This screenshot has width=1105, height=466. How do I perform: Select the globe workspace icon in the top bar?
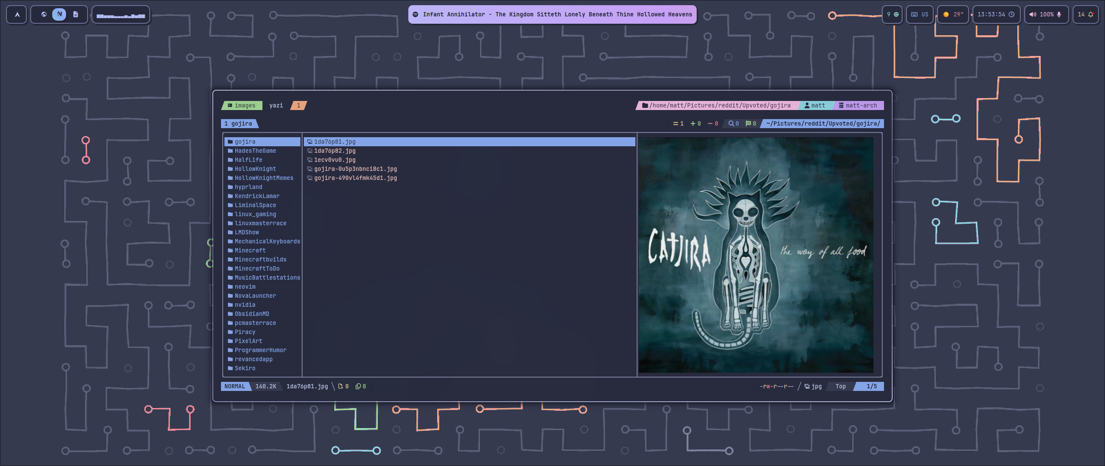point(44,14)
